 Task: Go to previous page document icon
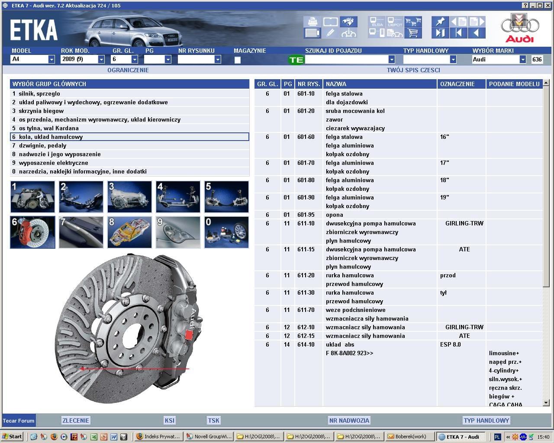point(458,22)
